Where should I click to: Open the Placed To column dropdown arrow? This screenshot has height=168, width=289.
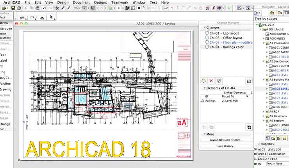coord(247,97)
